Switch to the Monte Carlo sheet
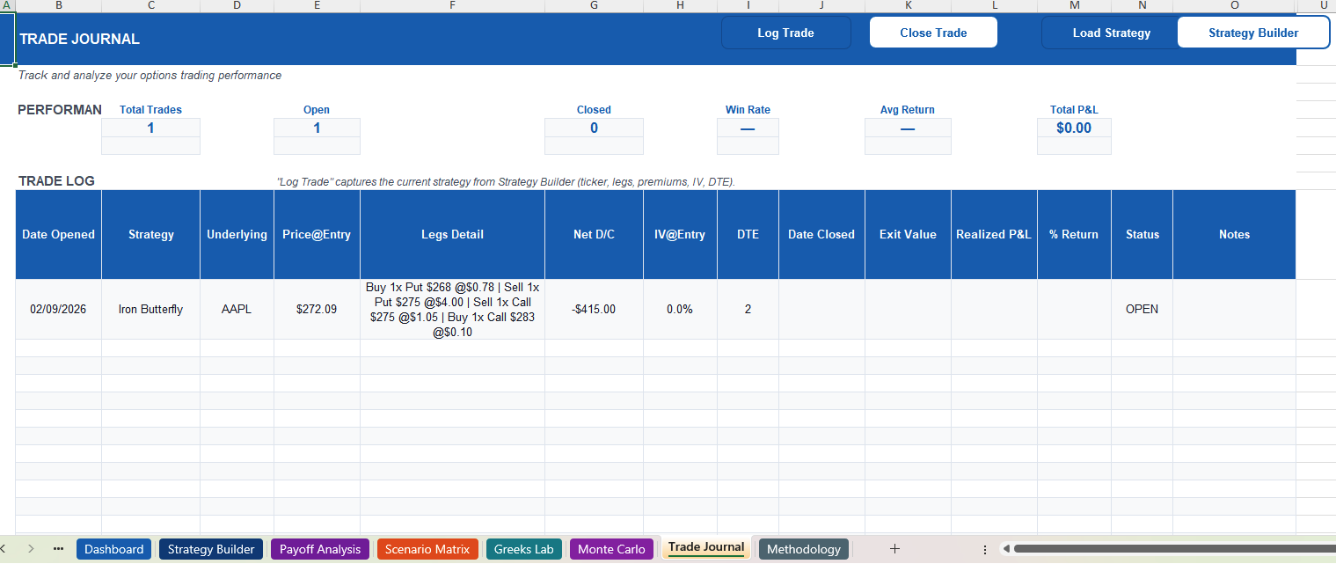The width and height of the screenshot is (1336, 564). pos(611,548)
